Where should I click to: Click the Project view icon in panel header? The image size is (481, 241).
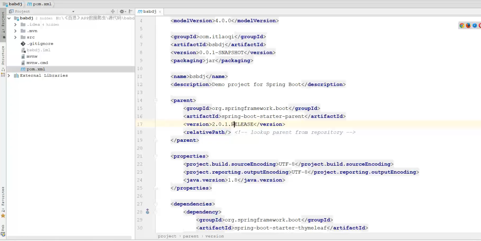coord(11,11)
